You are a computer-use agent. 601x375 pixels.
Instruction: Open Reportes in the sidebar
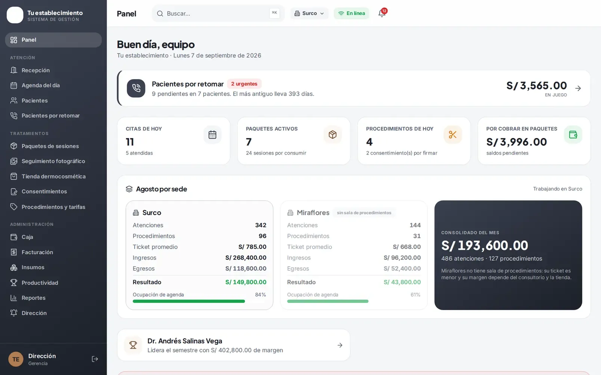(x=53, y=298)
